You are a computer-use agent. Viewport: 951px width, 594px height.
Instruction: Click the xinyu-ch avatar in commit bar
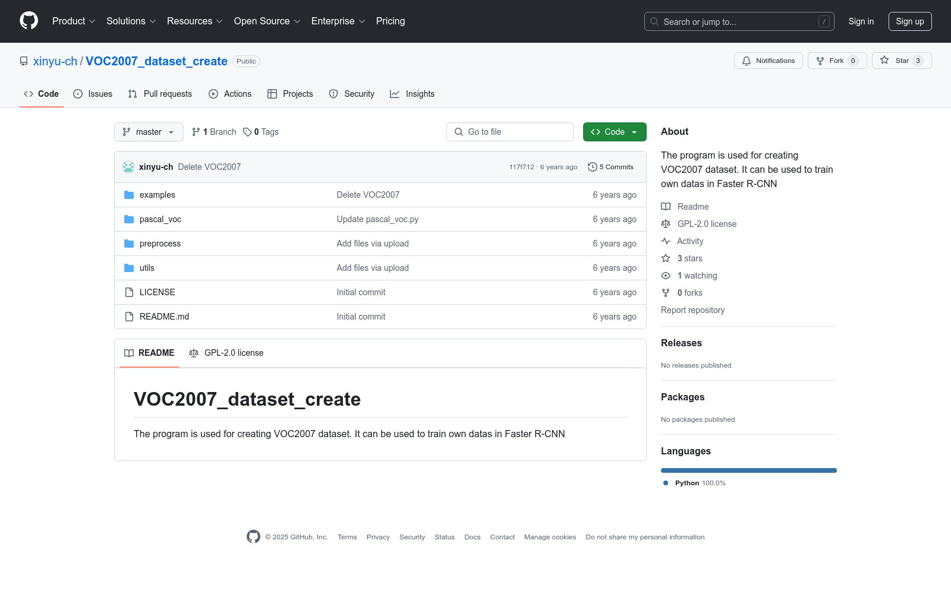128,167
